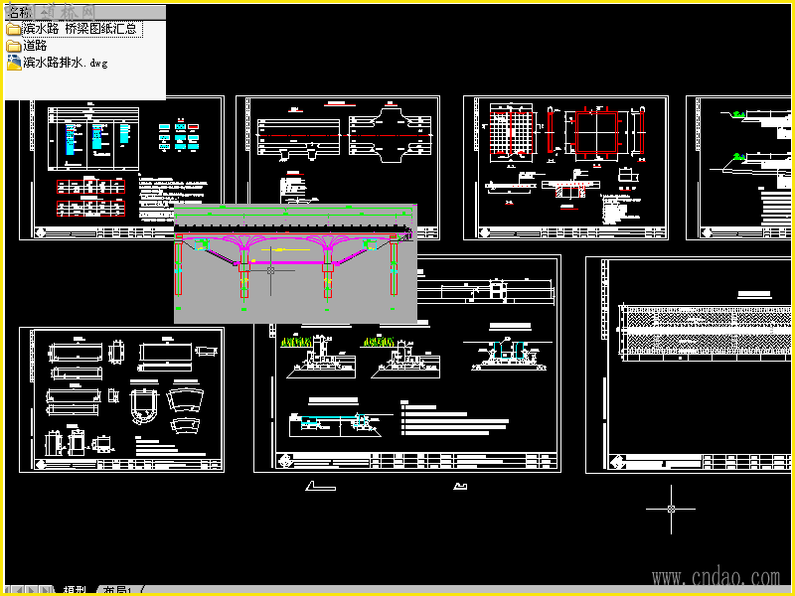Select the 滨水路 桥梁图纸汇总 folder name
Screen dimensions: 795x596
click(x=80, y=29)
